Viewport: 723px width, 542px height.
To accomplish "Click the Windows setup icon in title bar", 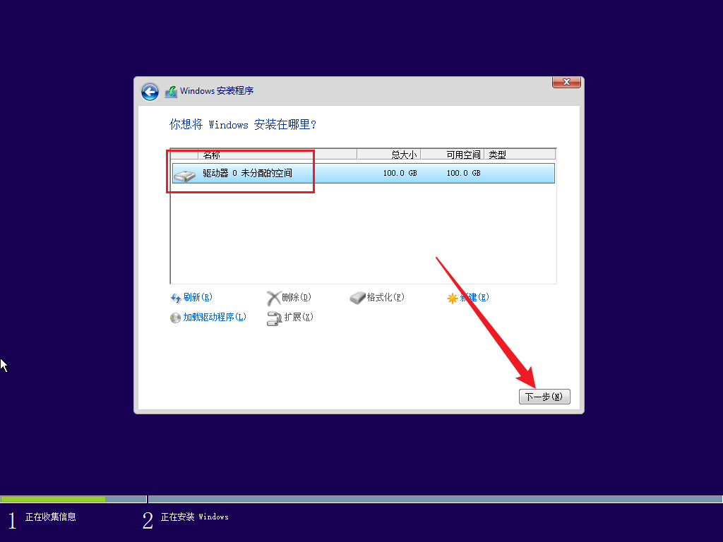I will (171, 91).
